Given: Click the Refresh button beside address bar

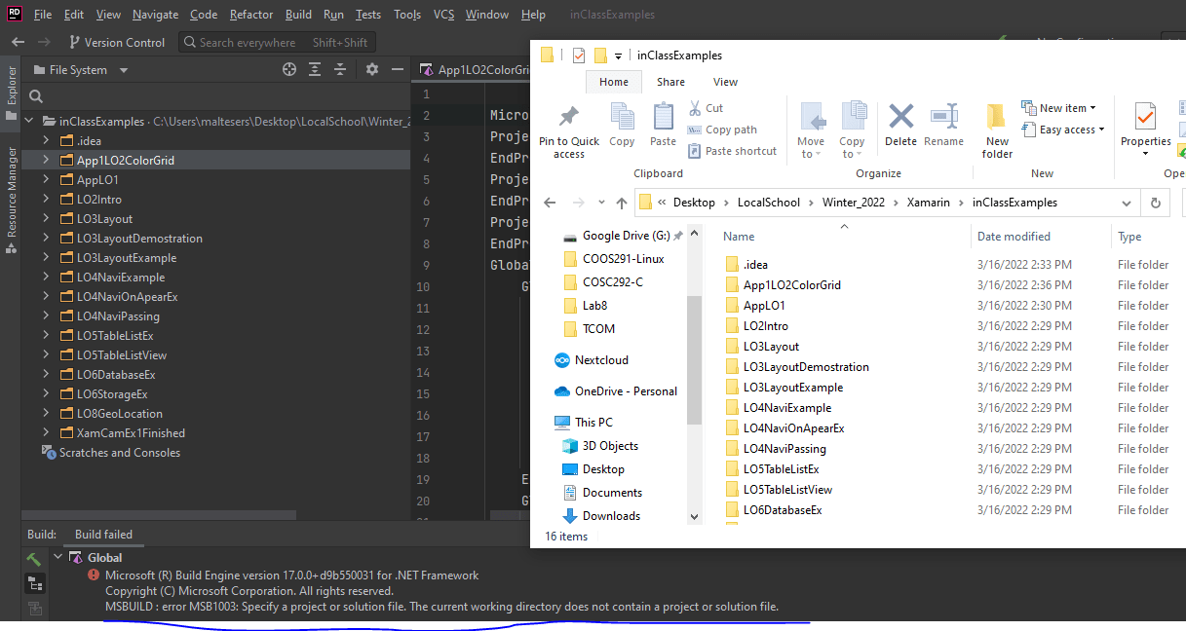Looking at the screenshot, I should click(x=1156, y=203).
